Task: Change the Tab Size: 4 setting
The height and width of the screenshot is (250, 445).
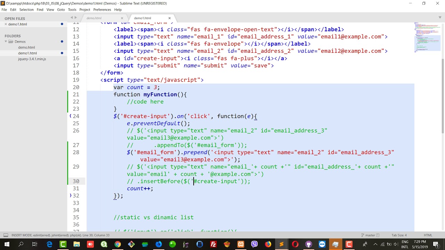Action: pyautogui.click(x=399, y=235)
